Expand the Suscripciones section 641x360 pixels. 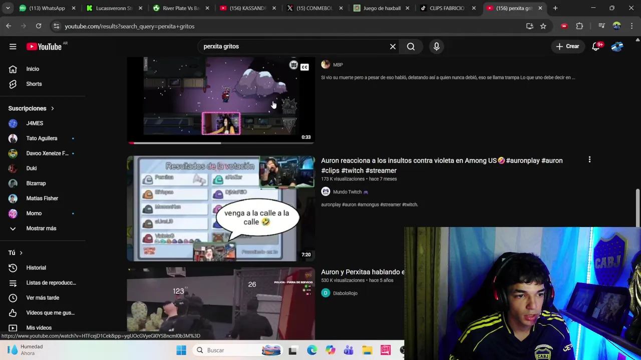[x=31, y=108]
